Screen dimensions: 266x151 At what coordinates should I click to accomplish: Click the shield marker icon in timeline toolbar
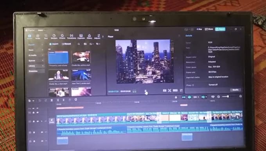pyautogui.click(x=76, y=100)
